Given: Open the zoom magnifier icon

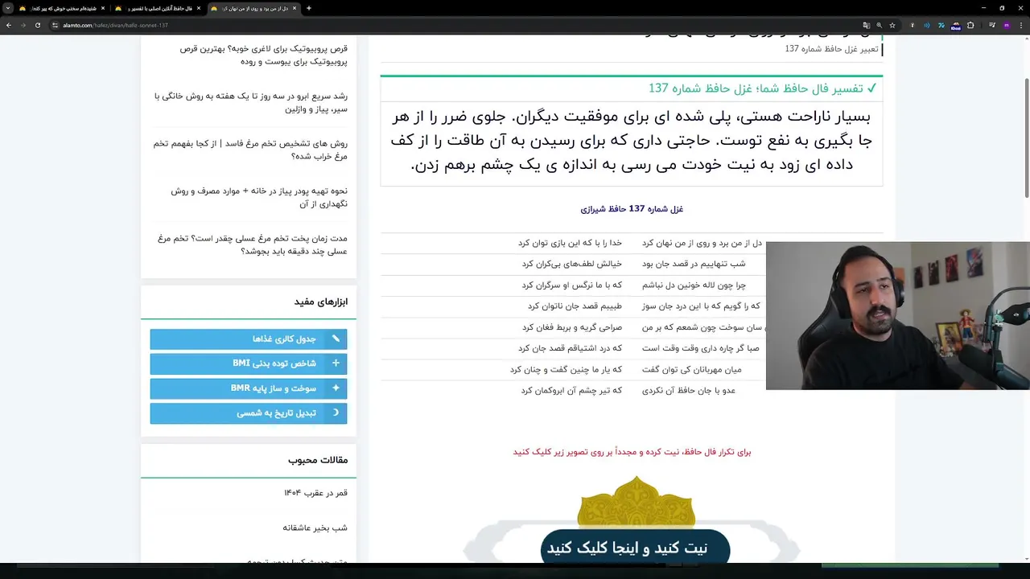Looking at the screenshot, I should click(879, 25).
